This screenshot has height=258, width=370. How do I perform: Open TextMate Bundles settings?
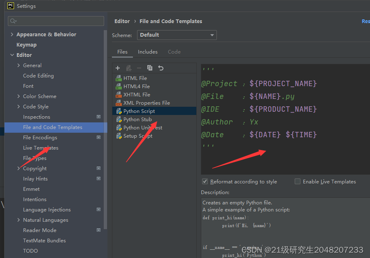[x=44, y=241]
